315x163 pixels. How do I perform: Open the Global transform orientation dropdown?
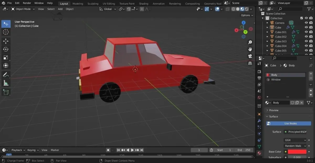[x=108, y=9]
